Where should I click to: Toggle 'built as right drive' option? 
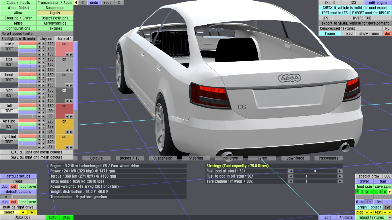18,207
